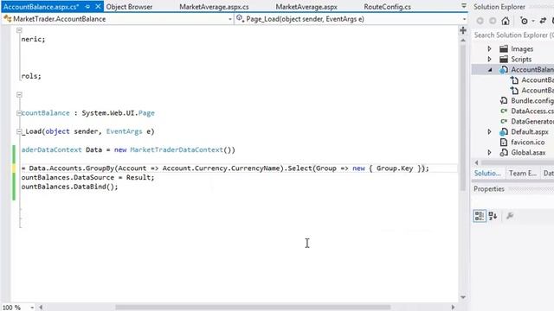Click the Page_Load method icon in navigation bar

pyautogui.click(x=241, y=18)
